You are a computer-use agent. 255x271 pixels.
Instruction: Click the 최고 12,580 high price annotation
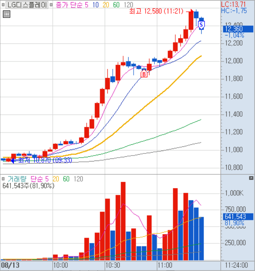pos(155,11)
